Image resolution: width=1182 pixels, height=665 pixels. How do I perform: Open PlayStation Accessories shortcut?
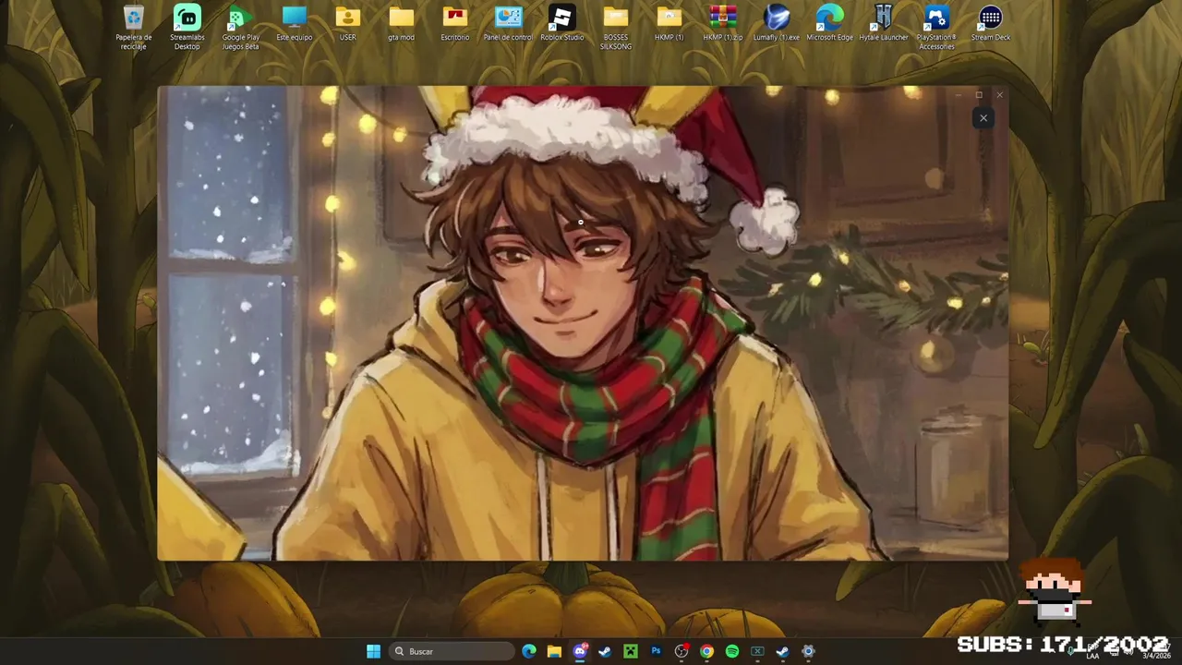point(936,27)
